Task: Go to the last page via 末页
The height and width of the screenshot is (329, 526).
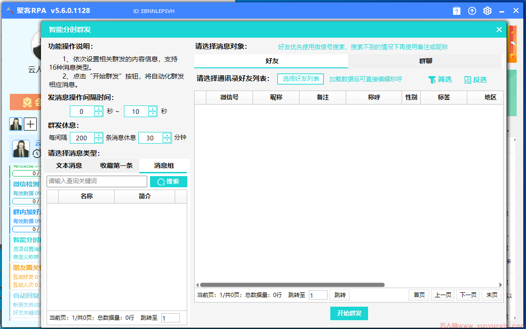Action: [x=492, y=295]
